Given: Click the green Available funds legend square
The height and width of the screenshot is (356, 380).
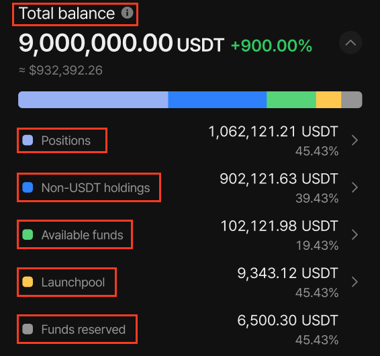Looking at the screenshot, I should coord(28,234).
